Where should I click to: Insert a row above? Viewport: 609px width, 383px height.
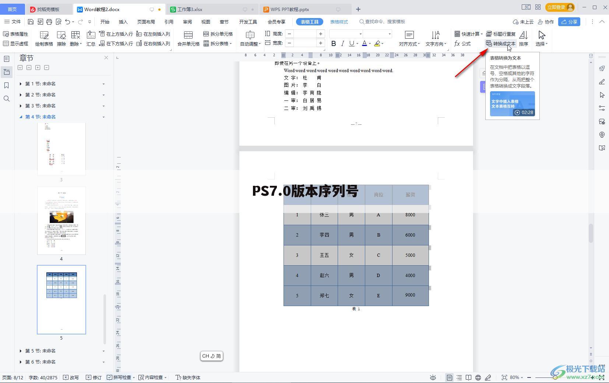(116, 34)
